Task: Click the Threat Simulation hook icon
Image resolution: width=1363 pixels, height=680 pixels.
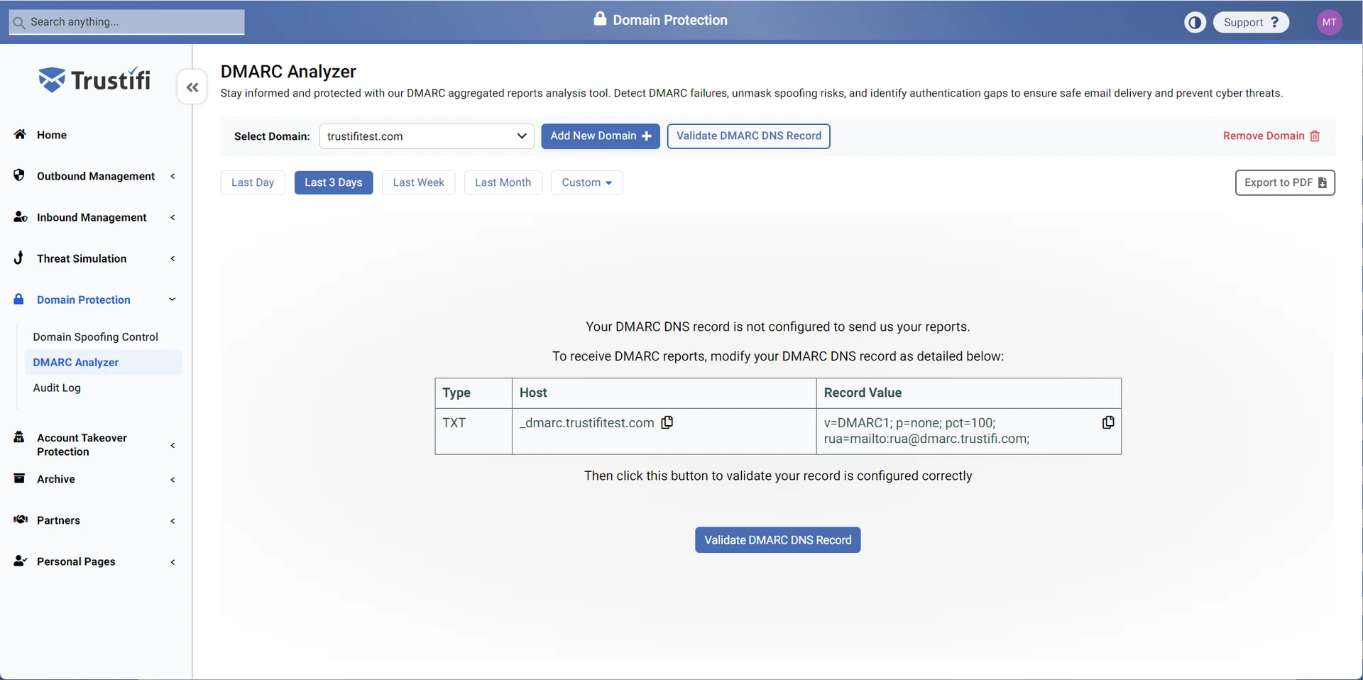Action: click(19, 258)
